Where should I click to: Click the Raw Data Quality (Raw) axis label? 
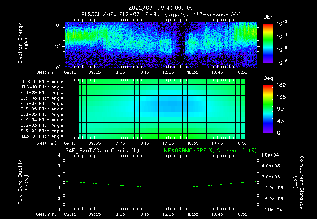23,182
